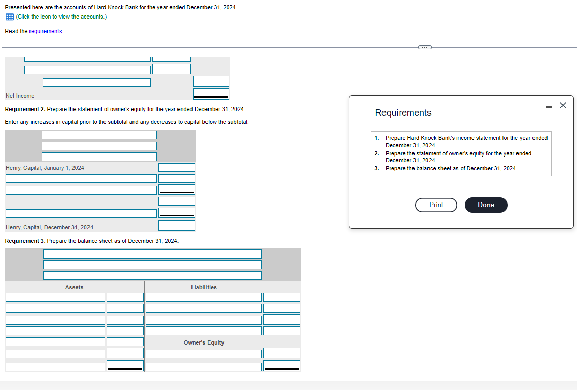Click the first account field under Assets
This screenshot has height=390, width=577.
[55, 297]
